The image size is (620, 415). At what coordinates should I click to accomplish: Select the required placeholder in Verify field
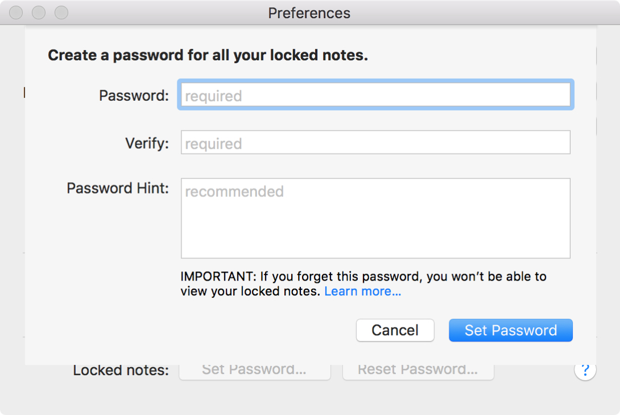point(213,143)
